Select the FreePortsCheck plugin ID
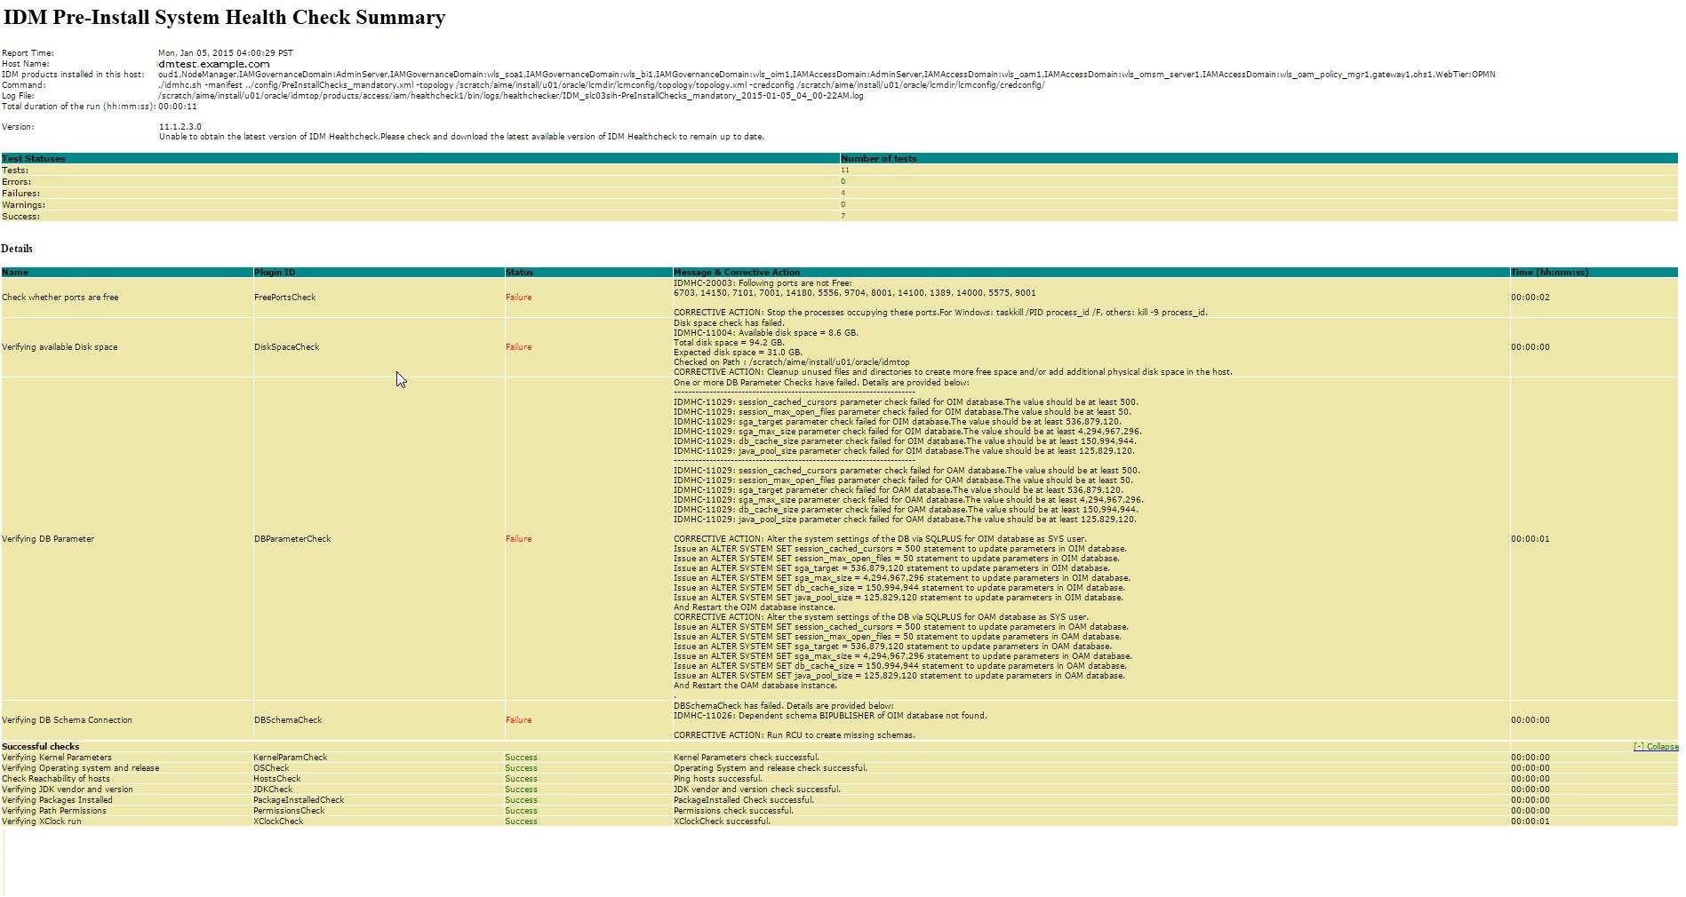 click(284, 298)
